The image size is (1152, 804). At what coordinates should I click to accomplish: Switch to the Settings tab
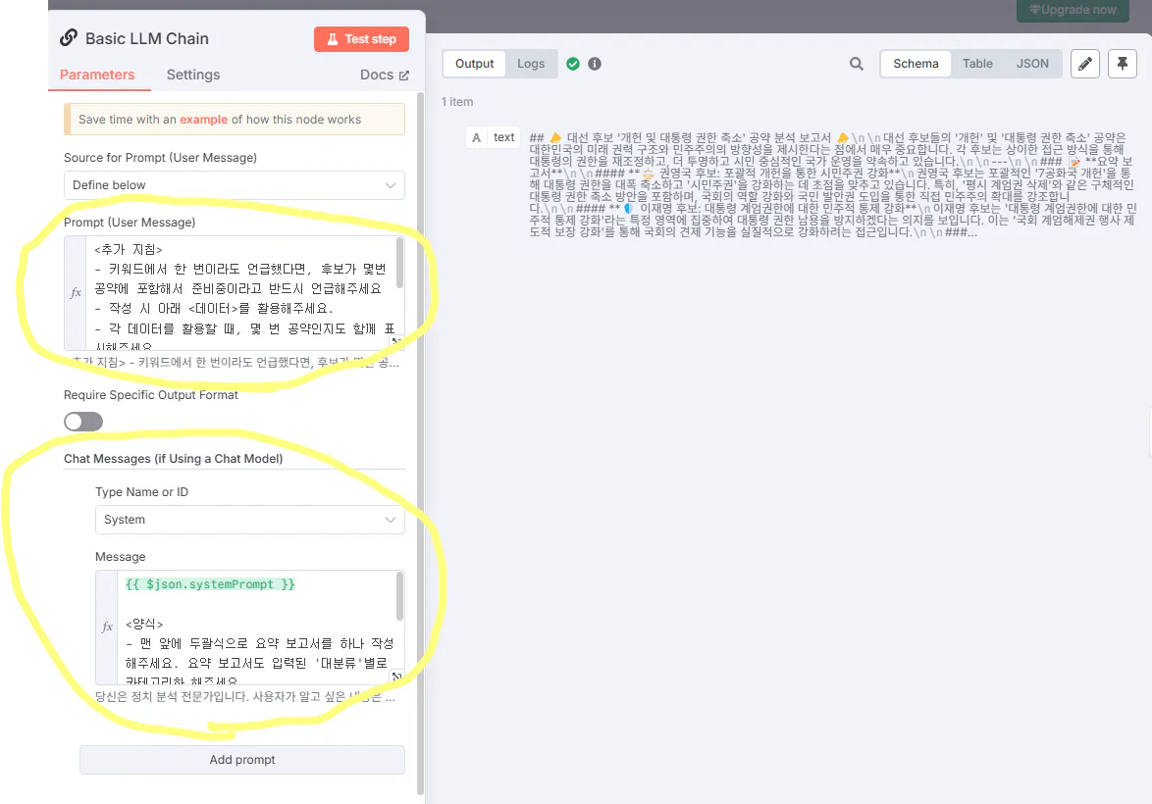(192, 75)
